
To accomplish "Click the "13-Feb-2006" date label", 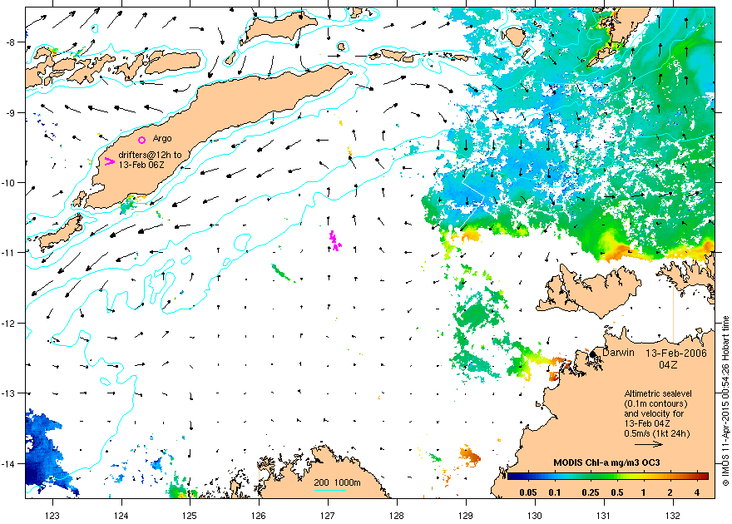I will [676, 353].
